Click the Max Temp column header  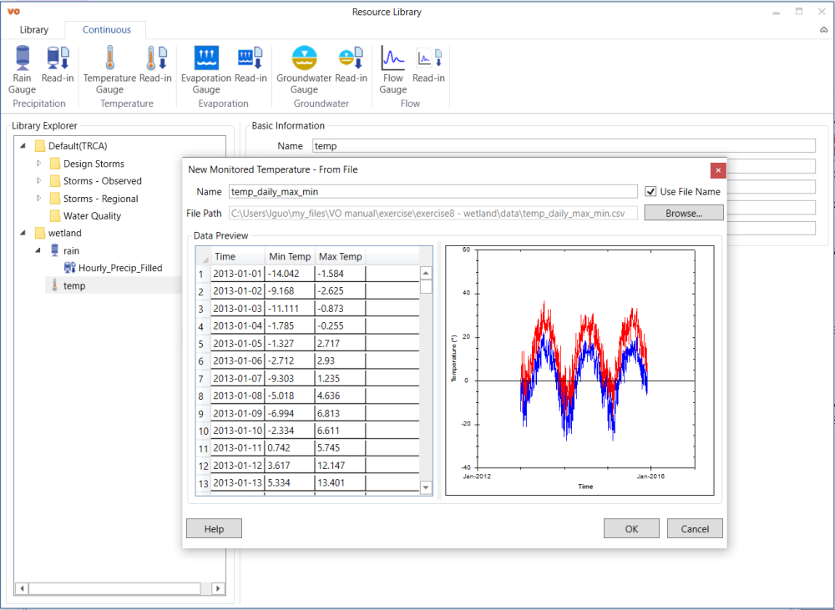tap(341, 256)
